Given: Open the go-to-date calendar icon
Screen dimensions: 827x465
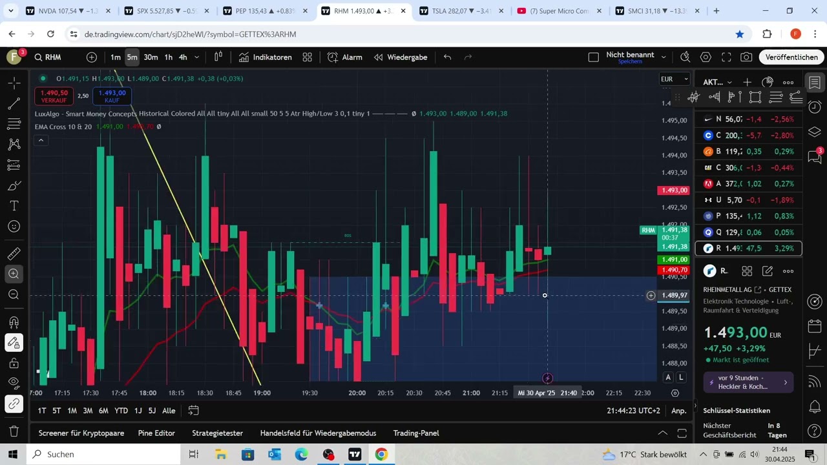Looking at the screenshot, I should [x=193, y=411].
